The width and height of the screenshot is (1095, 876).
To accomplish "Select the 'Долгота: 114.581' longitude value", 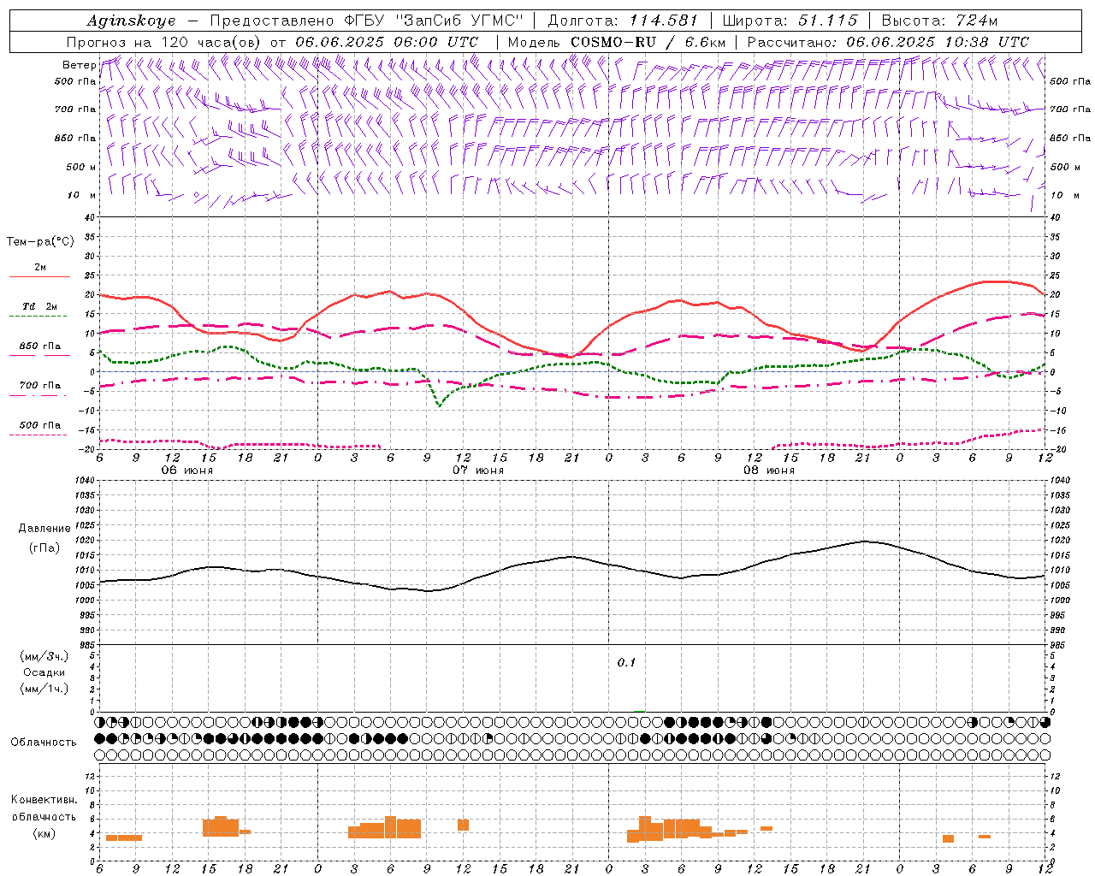I will point(623,21).
